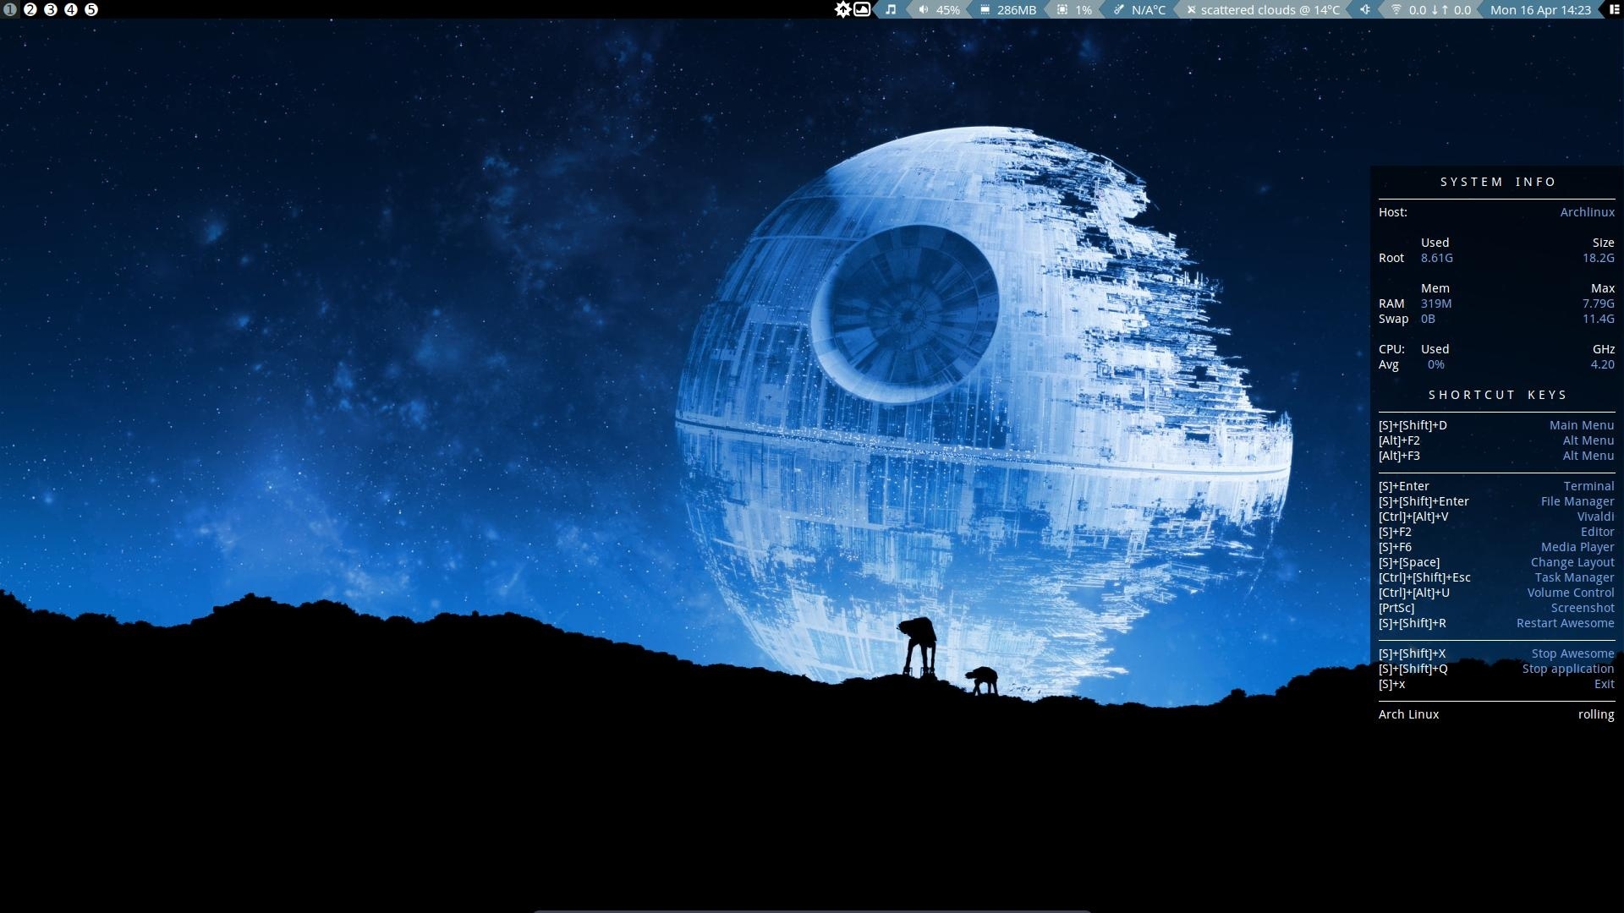Open the Mon 16 Apr 14:23 clock
The width and height of the screenshot is (1624, 913).
(1540, 10)
